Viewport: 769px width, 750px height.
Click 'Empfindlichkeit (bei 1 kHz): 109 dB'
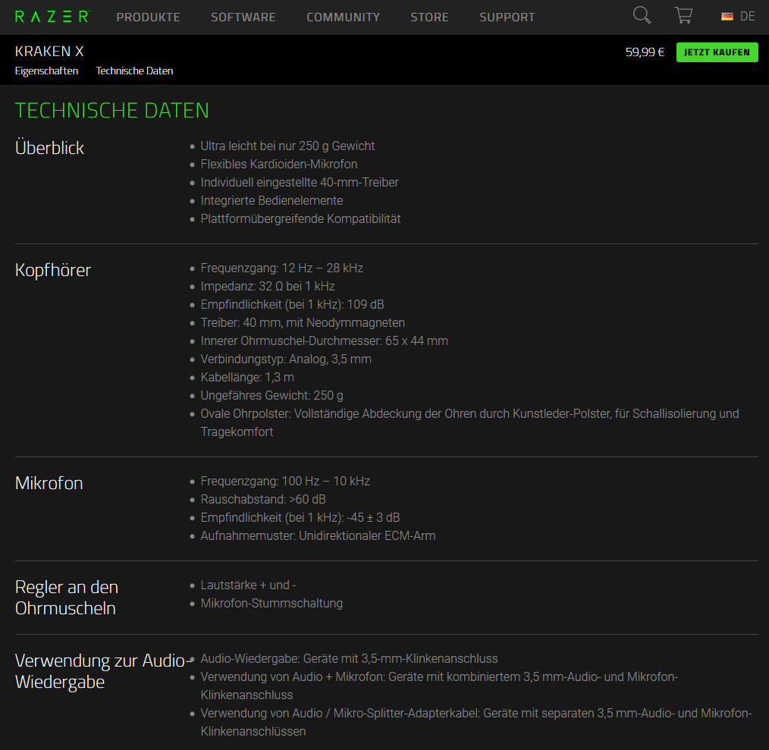[292, 304]
